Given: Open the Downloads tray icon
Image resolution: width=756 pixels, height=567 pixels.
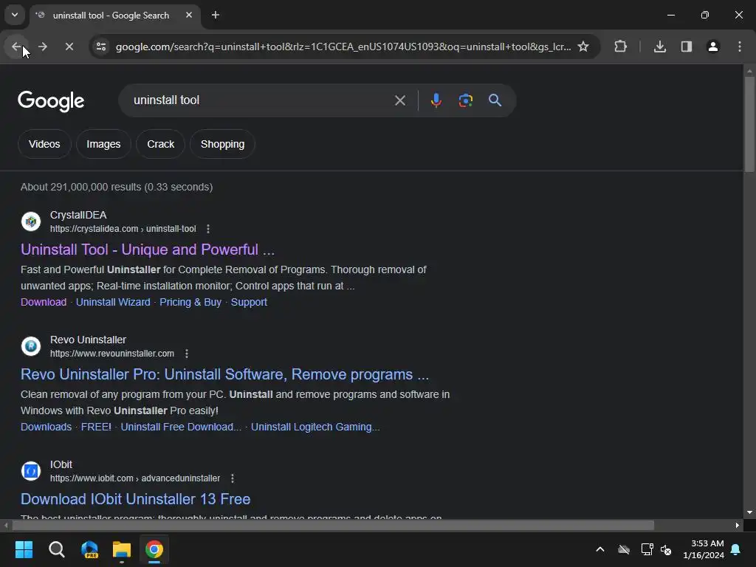Looking at the screenshot, I should point(660,47).
